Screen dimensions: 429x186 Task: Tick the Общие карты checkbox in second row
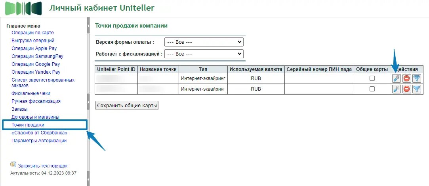pyautogui.click(x=372, y=89)
